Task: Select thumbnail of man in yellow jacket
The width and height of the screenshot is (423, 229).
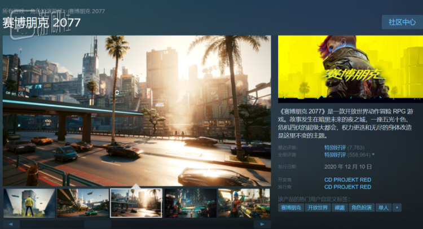Action: [29, 203]
